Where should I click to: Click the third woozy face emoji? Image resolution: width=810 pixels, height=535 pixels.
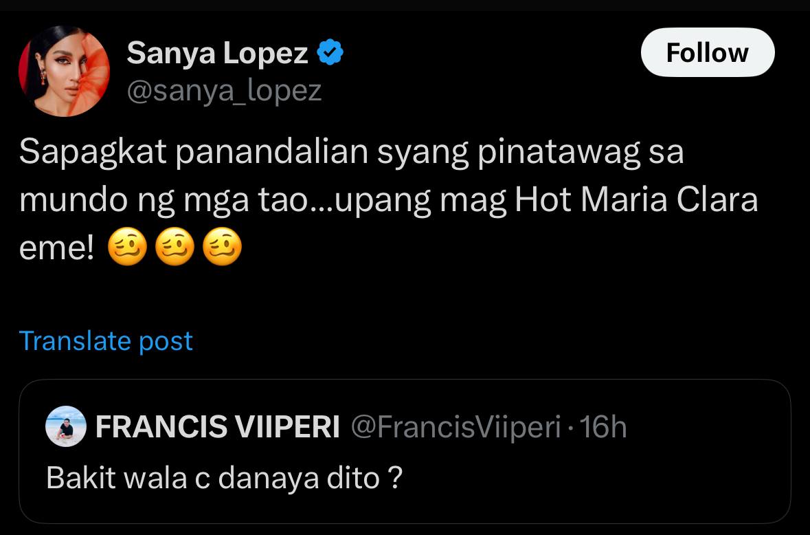tap(223, 246)
